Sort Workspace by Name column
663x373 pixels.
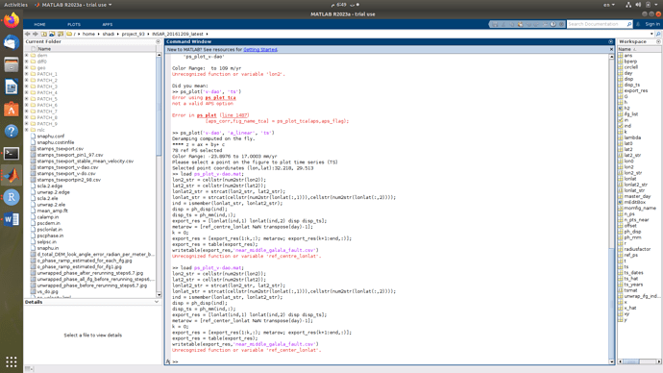point(638,49)
